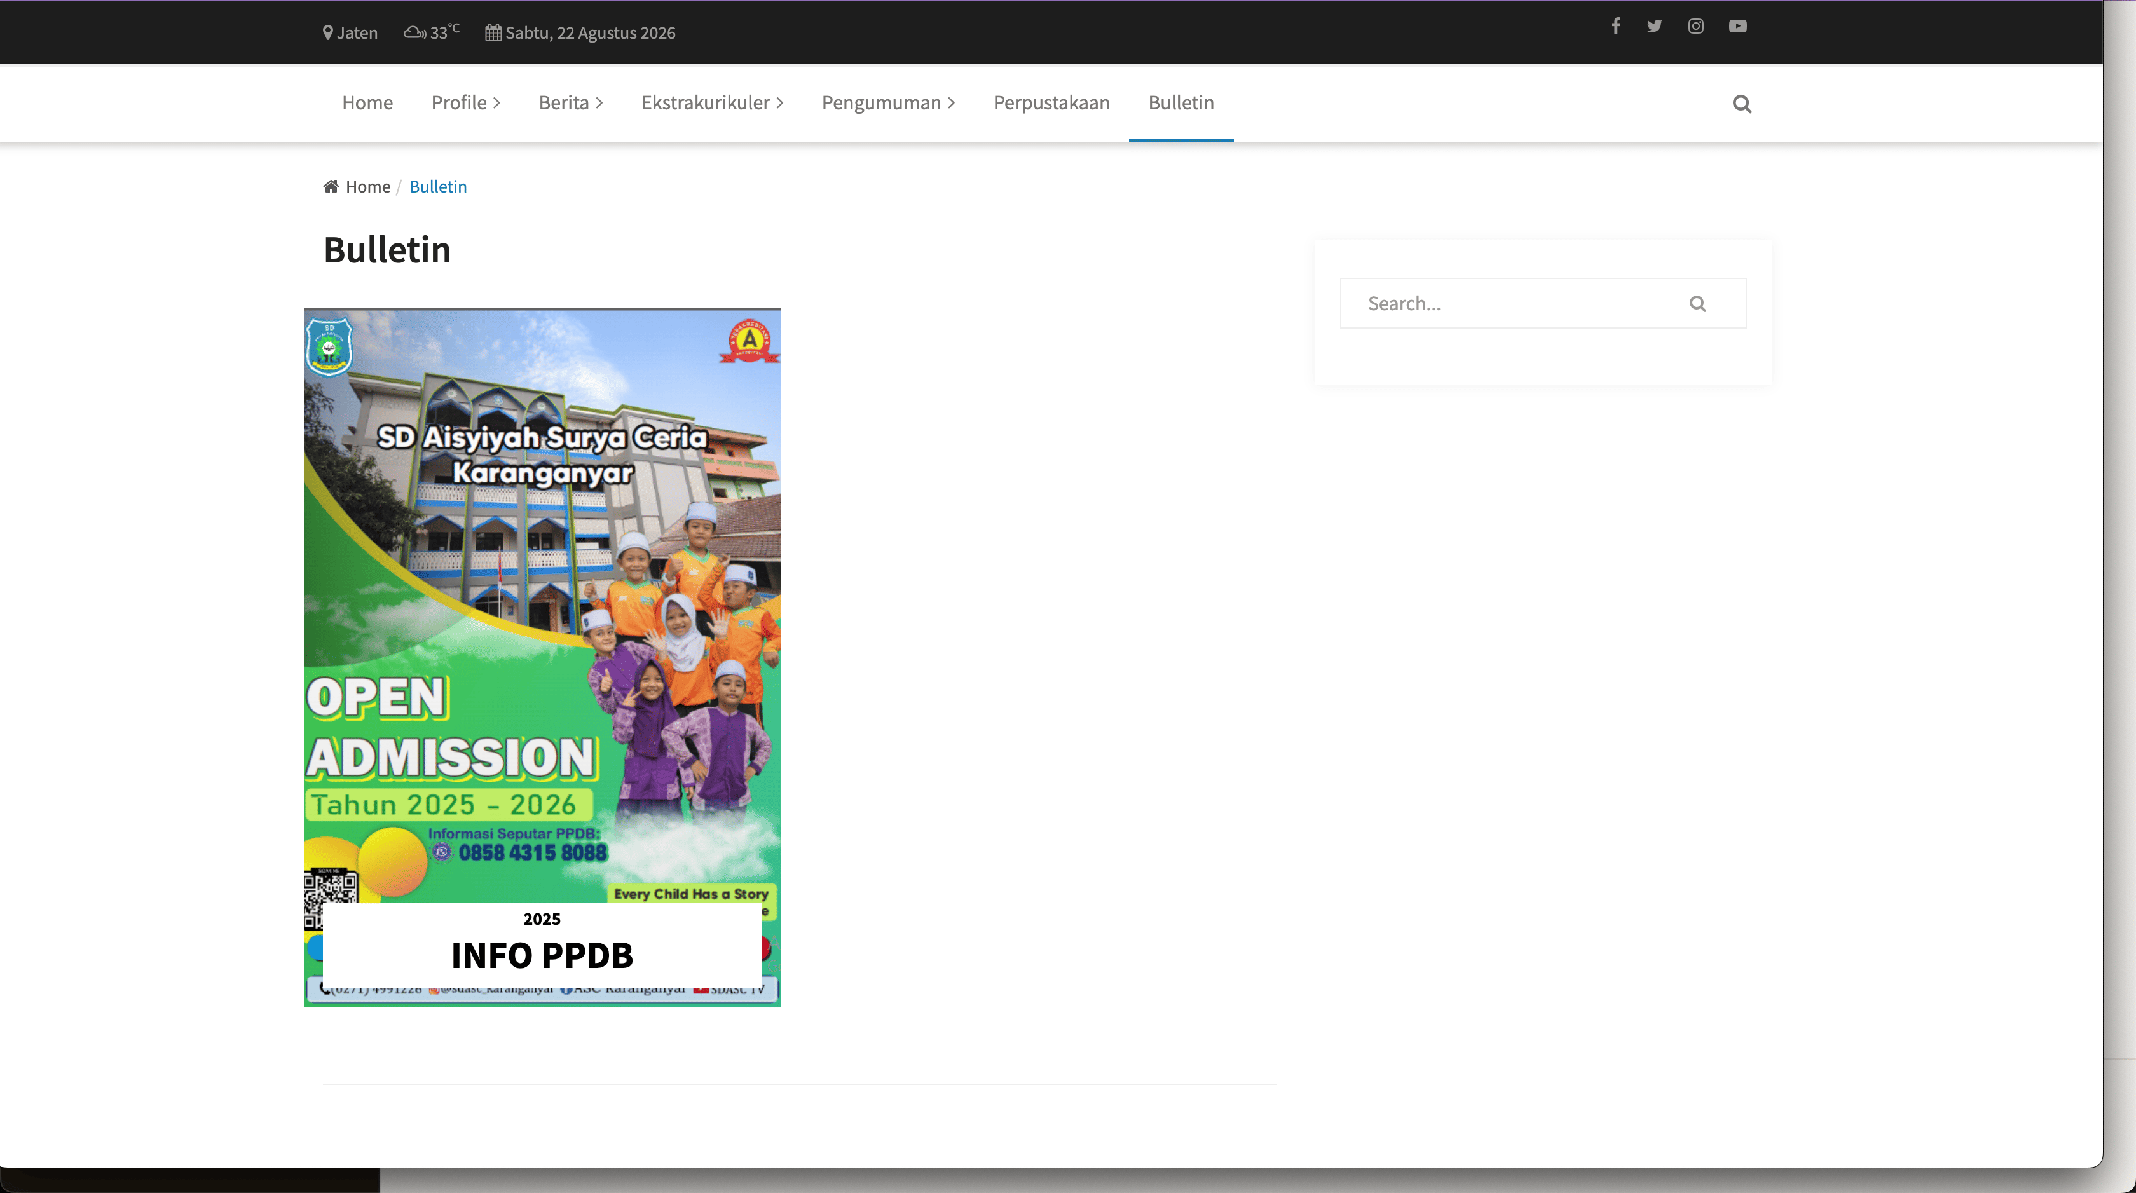Open the Instagram social icon
This screenshot has width=2136, height=1193.
coord(1695,25)
